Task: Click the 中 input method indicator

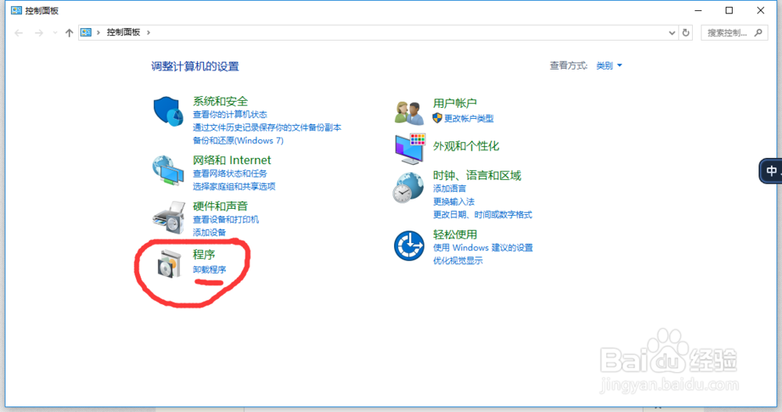Action: coord(771,171)
